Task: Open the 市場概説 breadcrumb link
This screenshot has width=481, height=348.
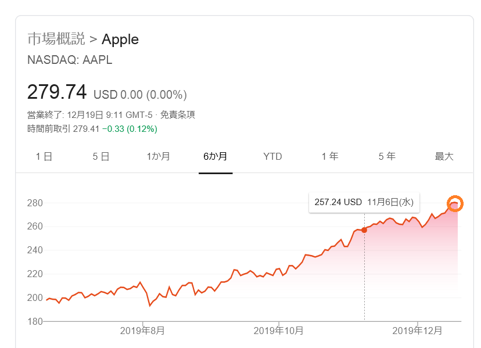Action: tap(56, 40)
